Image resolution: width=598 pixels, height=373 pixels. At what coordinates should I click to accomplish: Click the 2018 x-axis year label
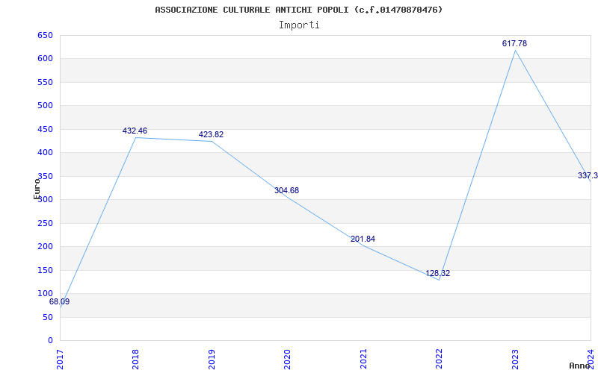click(136, 359)
